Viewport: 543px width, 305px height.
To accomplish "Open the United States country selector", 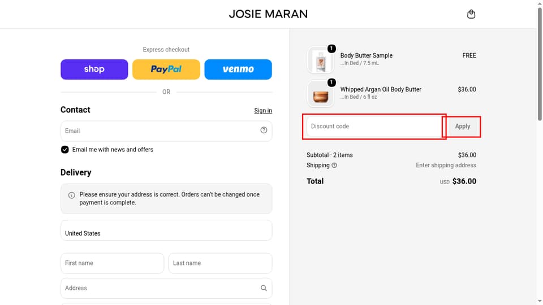I will [166, 230].
